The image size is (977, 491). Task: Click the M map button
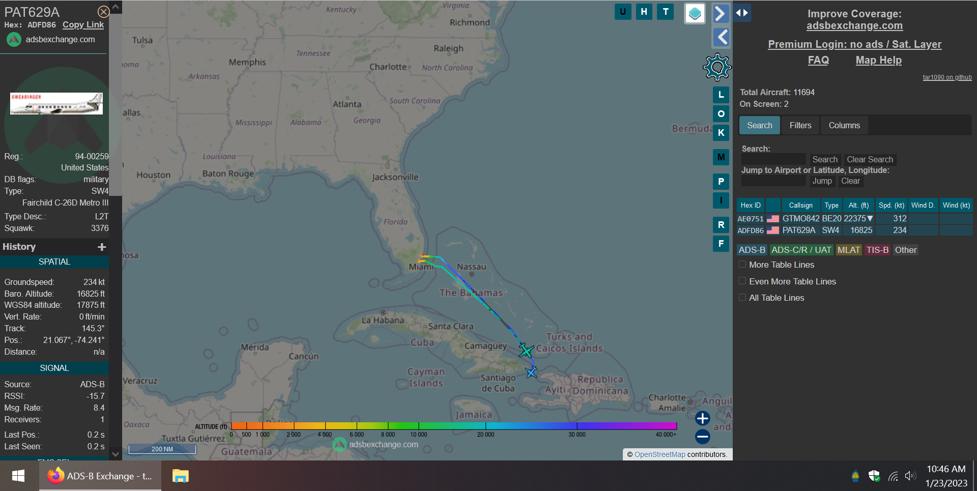point(721,157)
